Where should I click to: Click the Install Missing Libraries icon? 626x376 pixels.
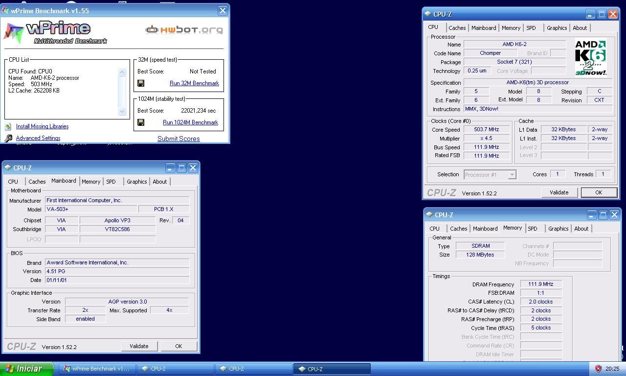tap(8, 126)
